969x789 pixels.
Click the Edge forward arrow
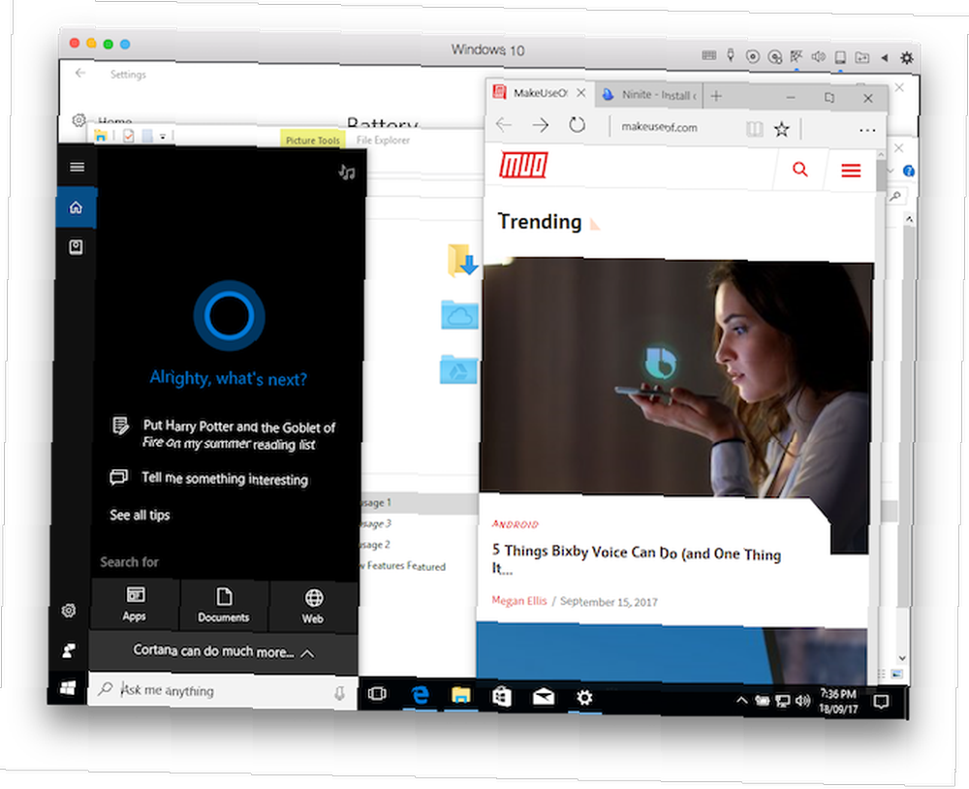click(x=541, y=125)
